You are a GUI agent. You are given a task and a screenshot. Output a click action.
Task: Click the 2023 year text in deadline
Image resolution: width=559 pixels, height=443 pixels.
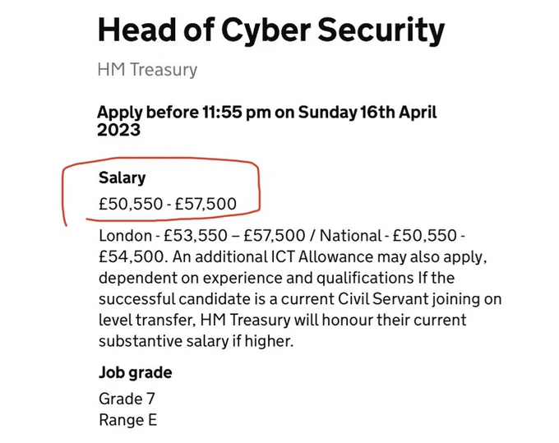118,130
